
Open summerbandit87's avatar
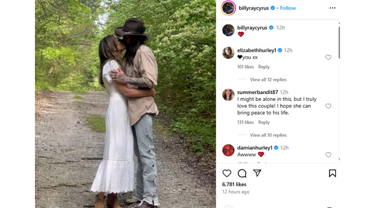coord(228,95)
